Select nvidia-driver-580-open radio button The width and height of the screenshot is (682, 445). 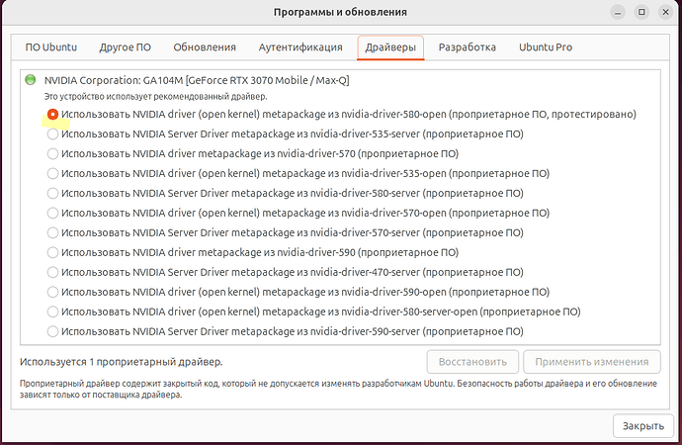[x=52, y=114]
